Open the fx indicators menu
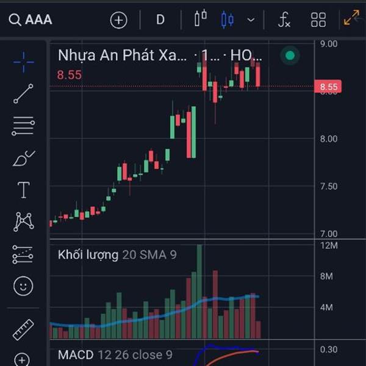Image resolution: width=366 pixels, height=366 pixels. pyautogui.click(x=284, y=20)
